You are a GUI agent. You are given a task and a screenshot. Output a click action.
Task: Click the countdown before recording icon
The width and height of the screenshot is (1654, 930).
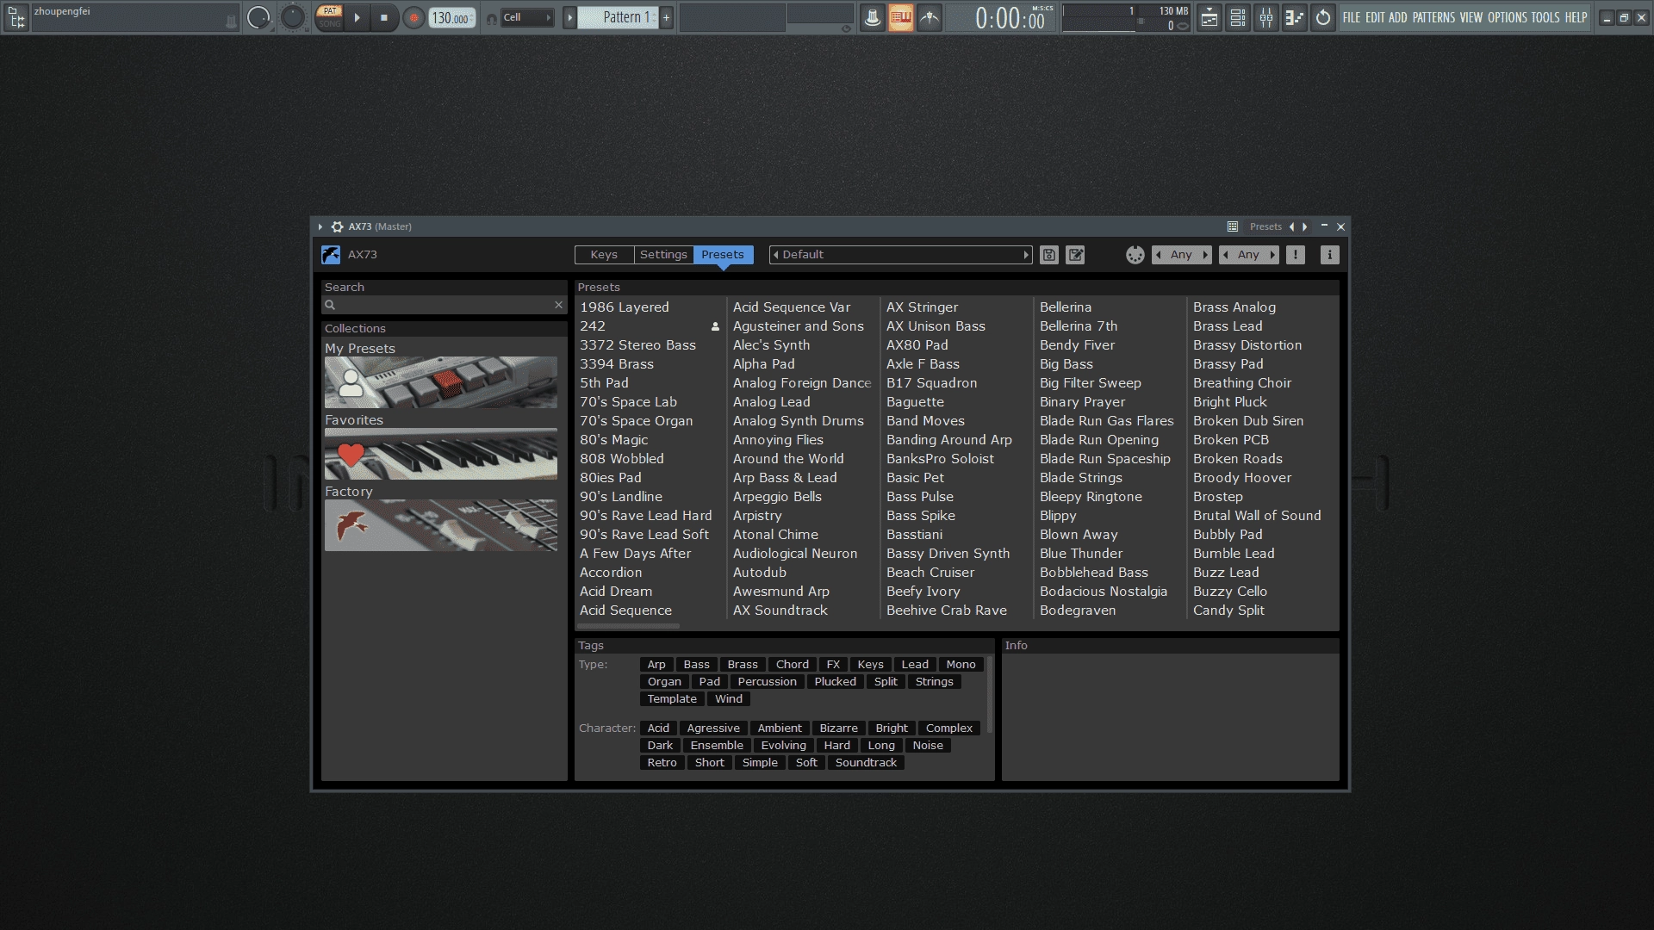pos(930,17)
